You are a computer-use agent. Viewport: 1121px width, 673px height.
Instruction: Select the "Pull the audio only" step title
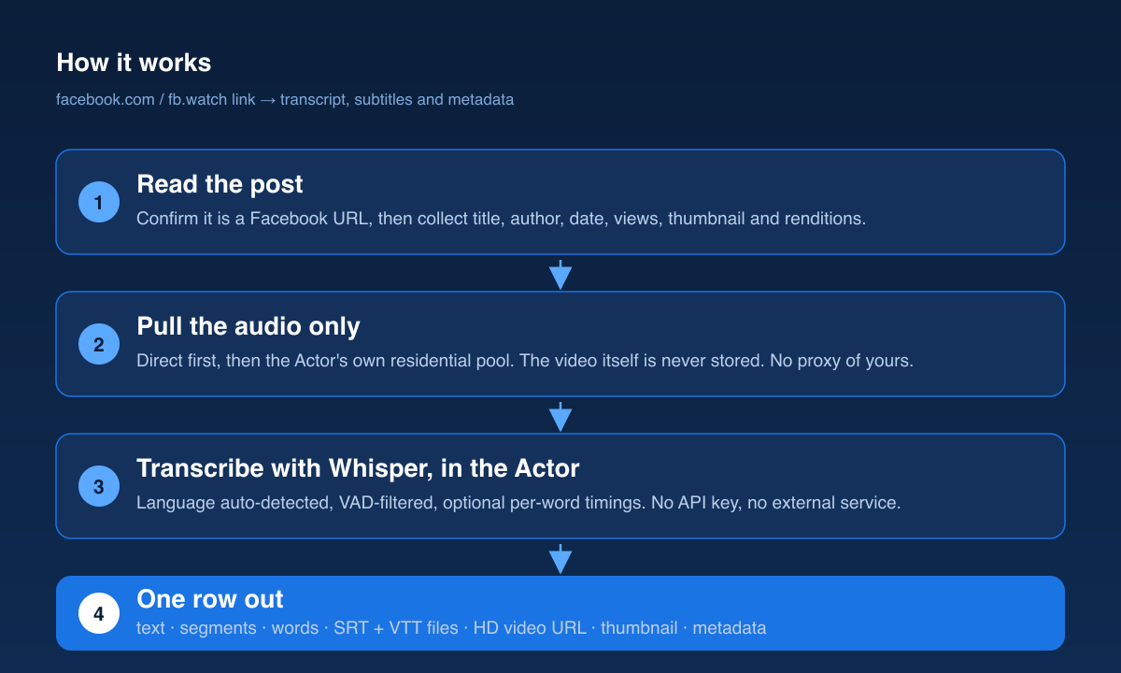point(248,326)
